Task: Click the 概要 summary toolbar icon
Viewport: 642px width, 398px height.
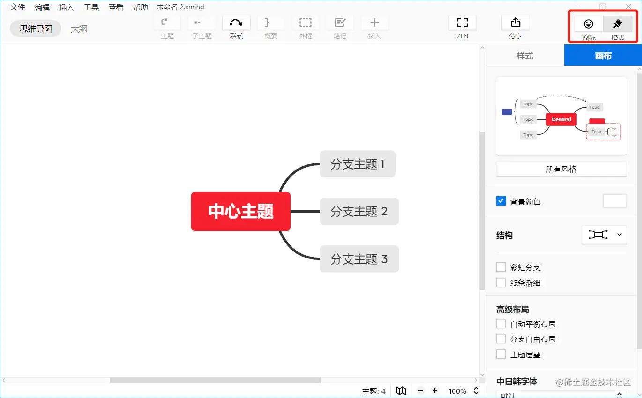Action: click(271, 22)
